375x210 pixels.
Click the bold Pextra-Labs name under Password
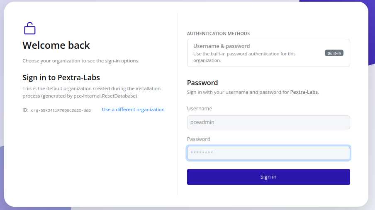[x=304, y=92]
